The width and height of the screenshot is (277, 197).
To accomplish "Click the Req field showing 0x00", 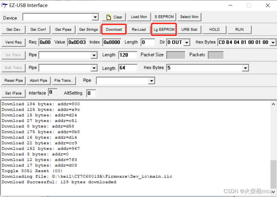I will pos(45,42).
